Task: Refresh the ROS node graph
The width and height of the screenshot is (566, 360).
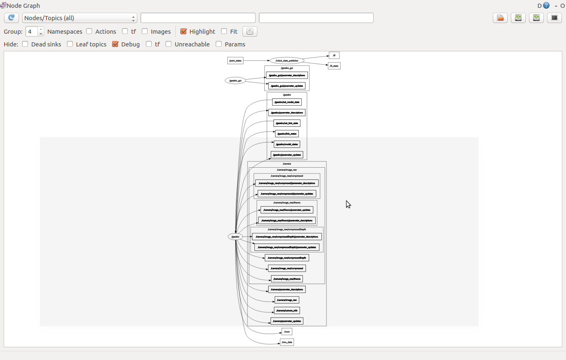Action: [x=11, y=18]
